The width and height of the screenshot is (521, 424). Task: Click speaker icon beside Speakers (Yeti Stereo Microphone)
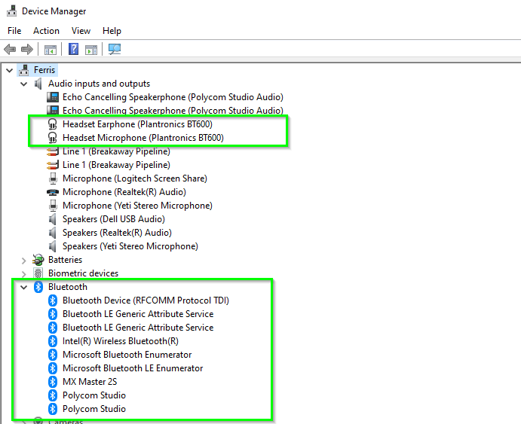tap(53, 246)
